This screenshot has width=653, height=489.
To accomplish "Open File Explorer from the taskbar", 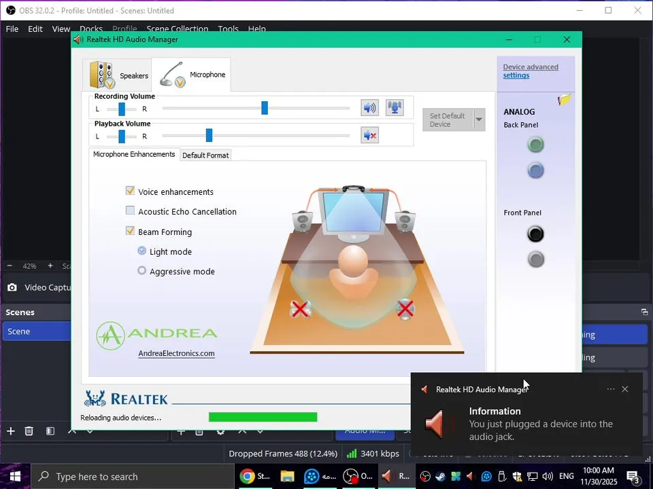I will tap(287, 476).
